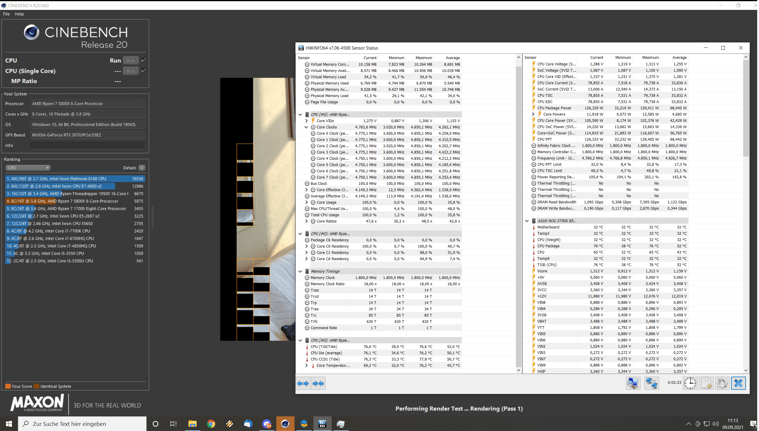Click the right panel Average column header
Image resolution: width=759 pixels, height=431 pixels.
click(x=675, y=57)
